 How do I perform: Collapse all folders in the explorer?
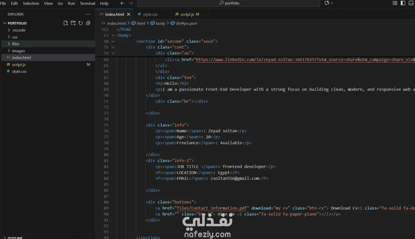[x=88, y=23]
